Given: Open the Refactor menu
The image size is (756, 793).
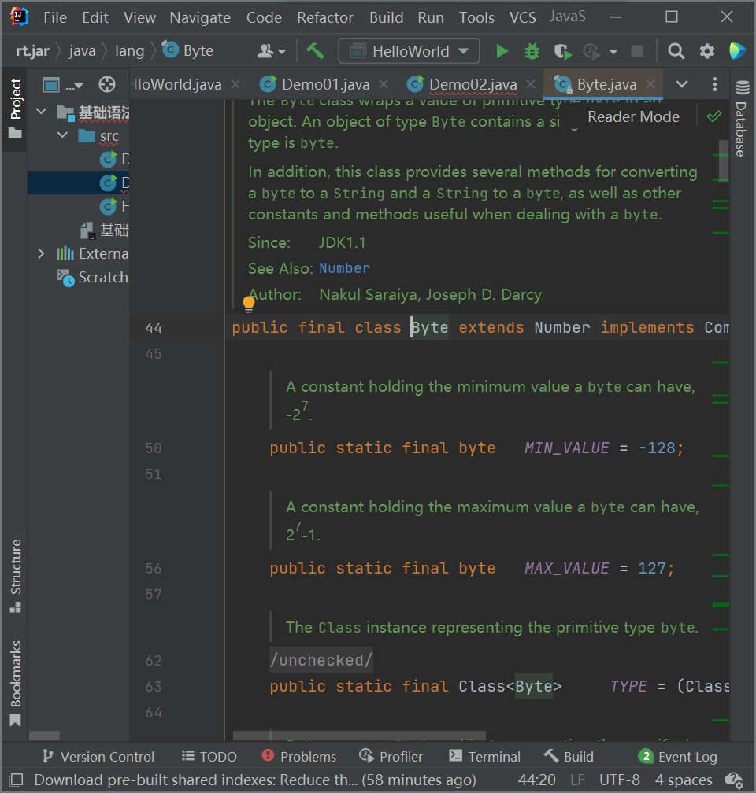Looking at the screenshot, I should 325,17.
